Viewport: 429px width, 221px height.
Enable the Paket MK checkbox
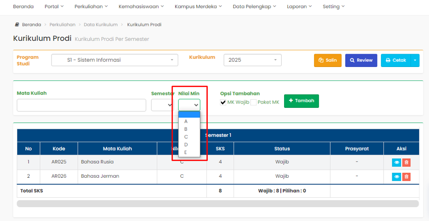tap(254, 102)
